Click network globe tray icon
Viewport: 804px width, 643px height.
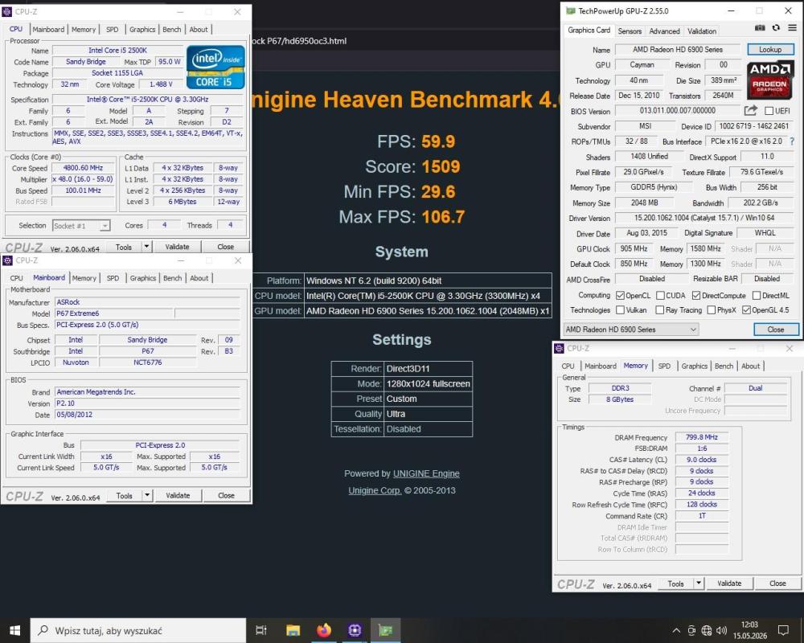(707, 631)
